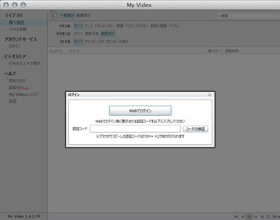Filter files by ダウンロード中
This screenshot has width=280, height=220.
click(94, 42)
